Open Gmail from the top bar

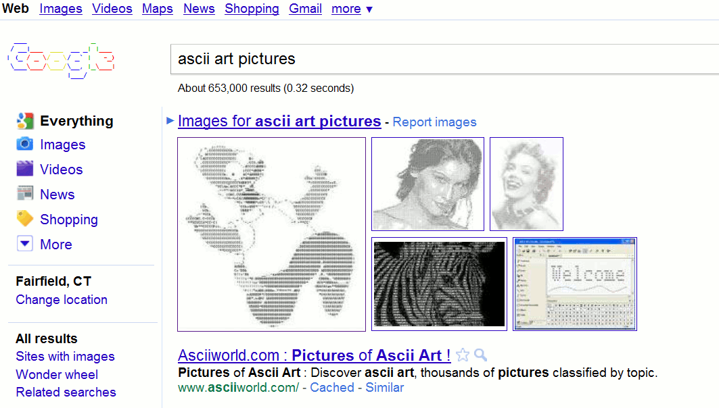306,9
